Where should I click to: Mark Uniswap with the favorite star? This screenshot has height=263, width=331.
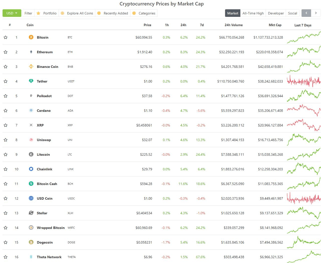click(6, 140)
